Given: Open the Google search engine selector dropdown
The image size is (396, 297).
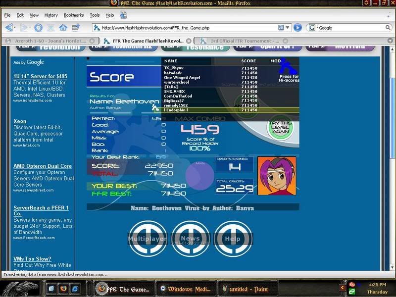Looking at the screenshot, I should click(314, 28).
